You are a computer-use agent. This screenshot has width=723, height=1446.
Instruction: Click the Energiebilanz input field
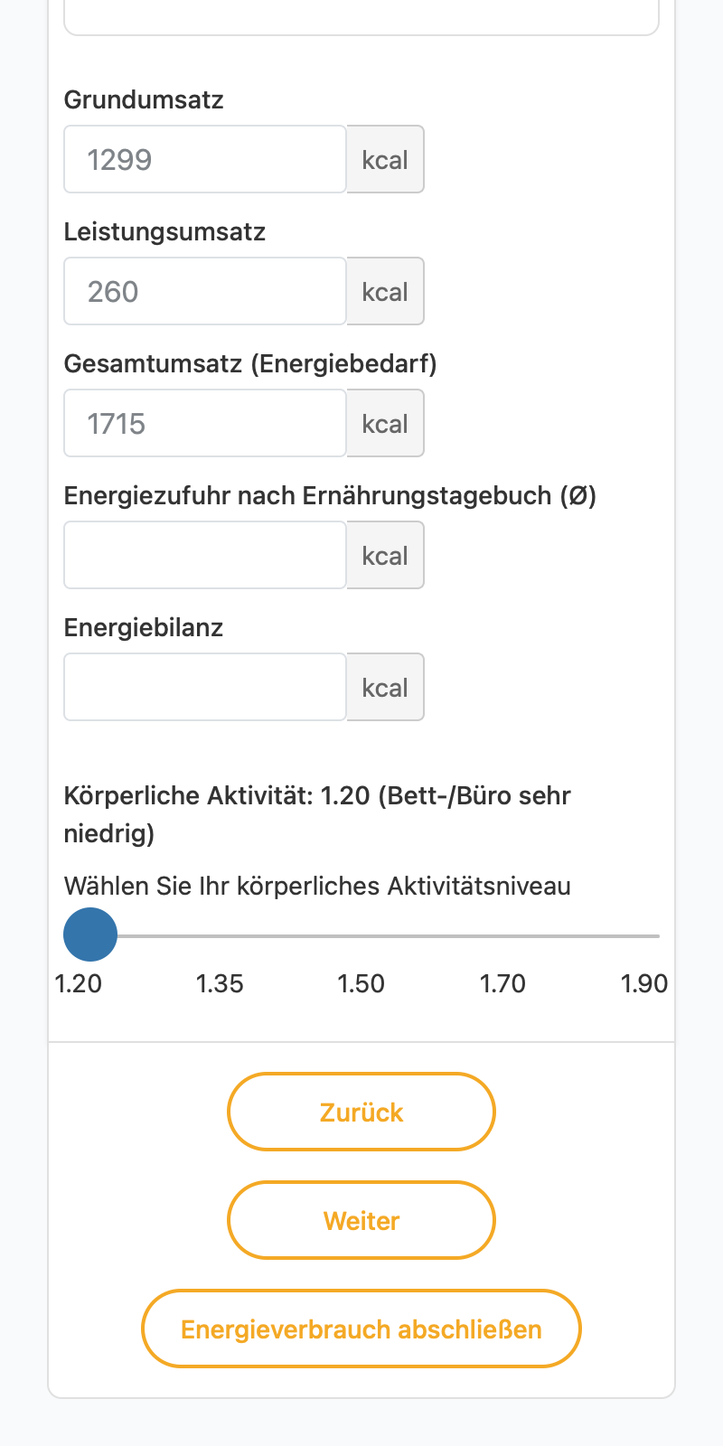click(x=205, y=687)
